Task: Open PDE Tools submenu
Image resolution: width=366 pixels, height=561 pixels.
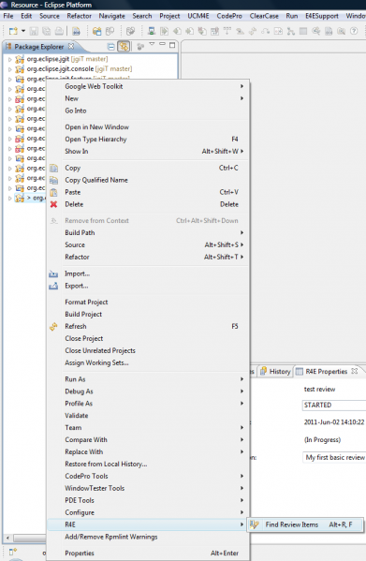Action: (148, 500)
